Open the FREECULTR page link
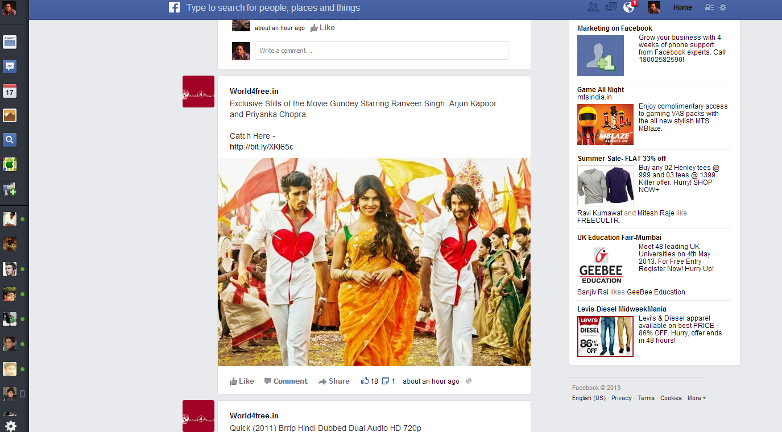This screenshot has width=782, height=432. click(598, 221)
